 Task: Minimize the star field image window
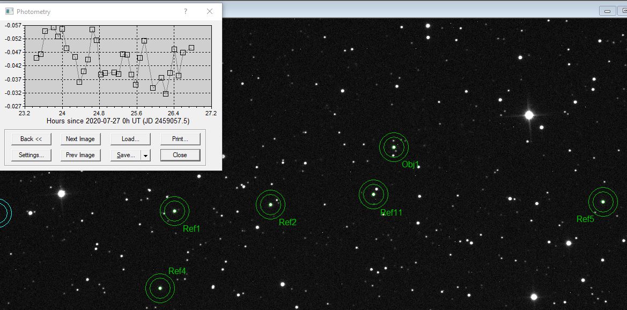coord(607,11)
